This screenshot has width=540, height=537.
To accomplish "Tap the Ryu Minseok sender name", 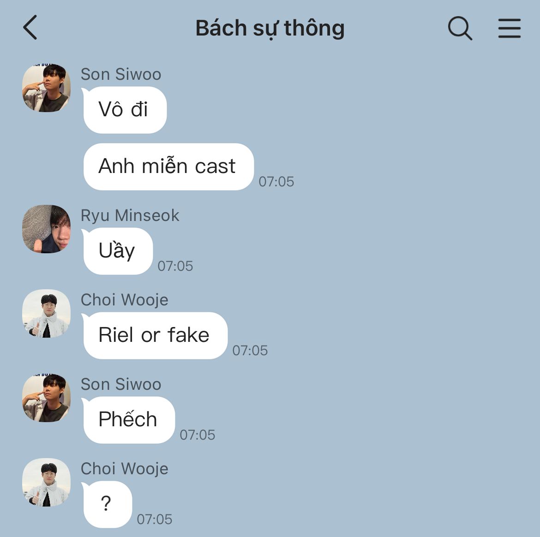I will click(x=130, y=216).
